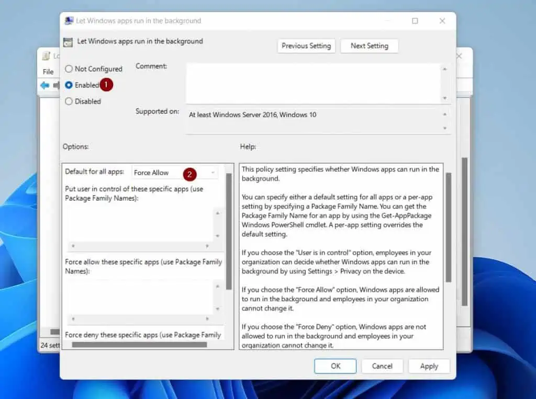Click scroll-up arrow in Supported on box
536x399 pixels.
point(445,114)
